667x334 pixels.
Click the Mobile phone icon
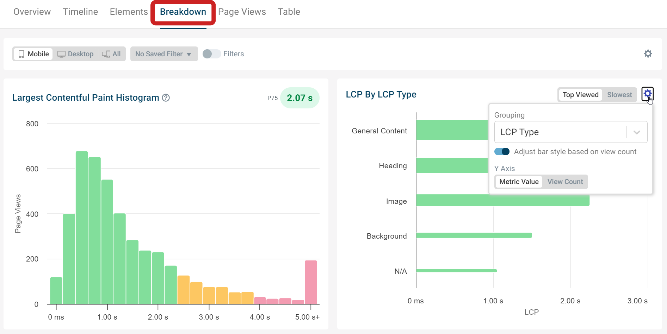point(21,54)
